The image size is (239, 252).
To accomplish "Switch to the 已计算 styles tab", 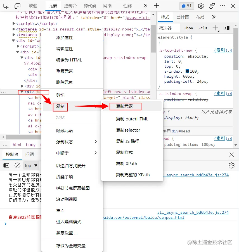I will pyautogui.click(x=183, y=17).
